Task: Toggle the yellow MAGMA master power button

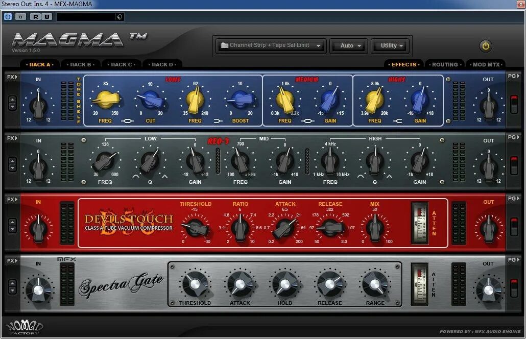Action: (486, 46)
